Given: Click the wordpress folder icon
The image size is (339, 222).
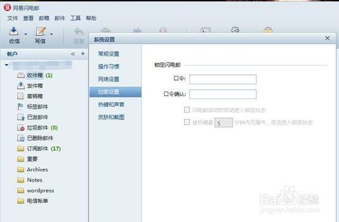Looking at the screenshot, I should [21, 190].
